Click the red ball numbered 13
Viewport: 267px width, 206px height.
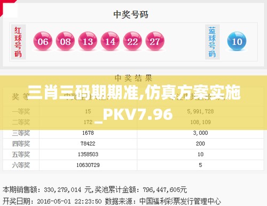pyautogui.click(x=88, y=41)
